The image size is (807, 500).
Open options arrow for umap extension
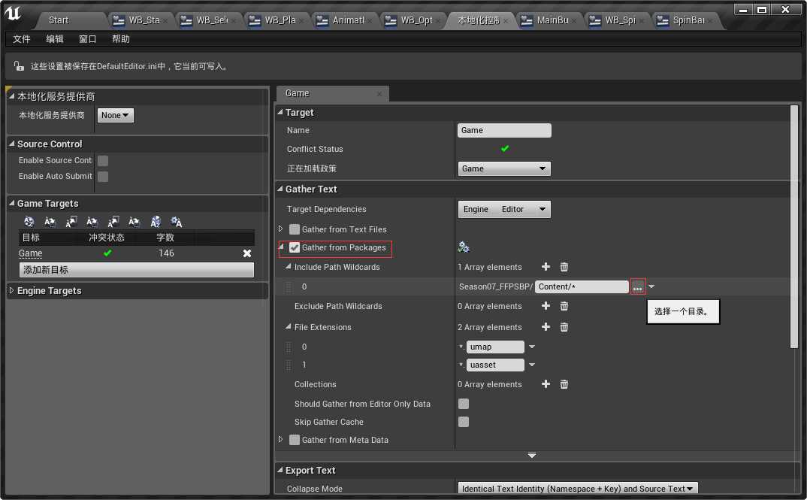[532, 347]
